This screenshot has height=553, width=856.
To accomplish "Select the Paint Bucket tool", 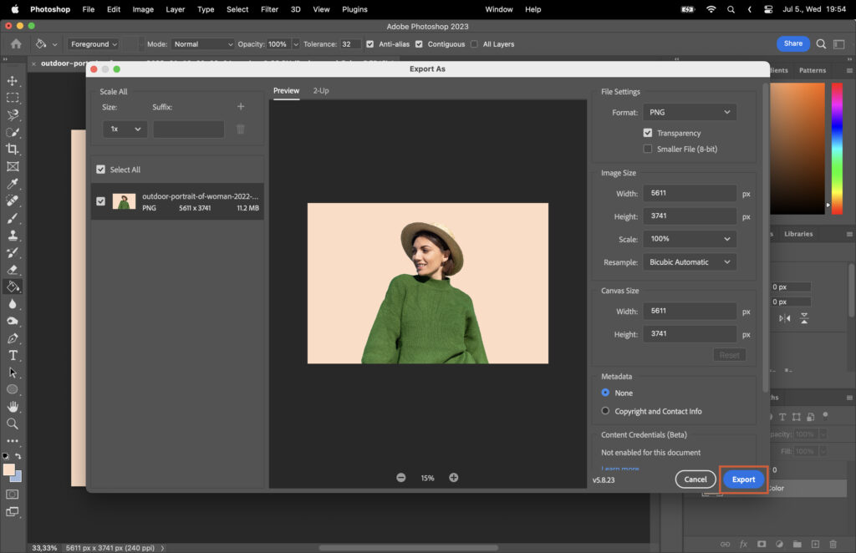I will click(x=12, y=287).
